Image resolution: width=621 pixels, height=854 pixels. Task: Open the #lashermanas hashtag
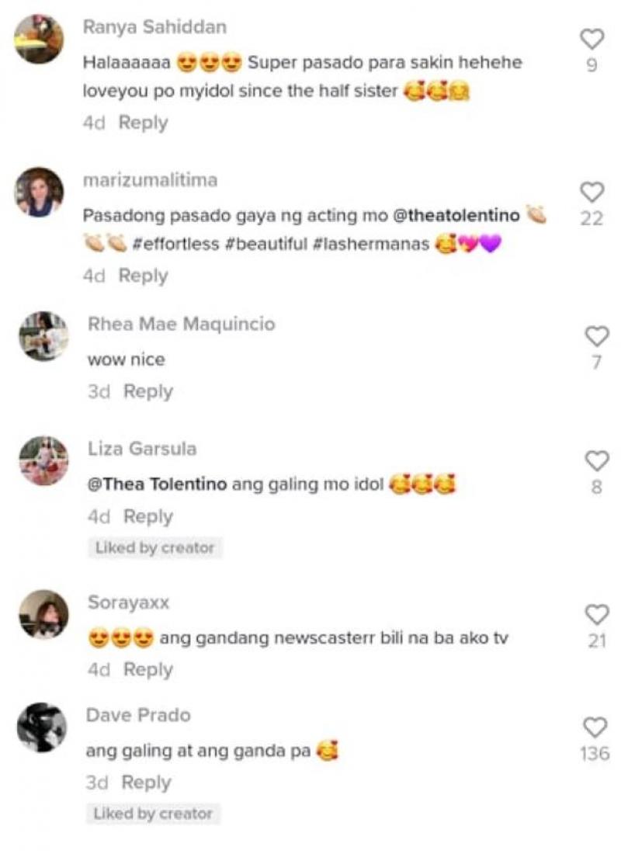pos(371,244)
